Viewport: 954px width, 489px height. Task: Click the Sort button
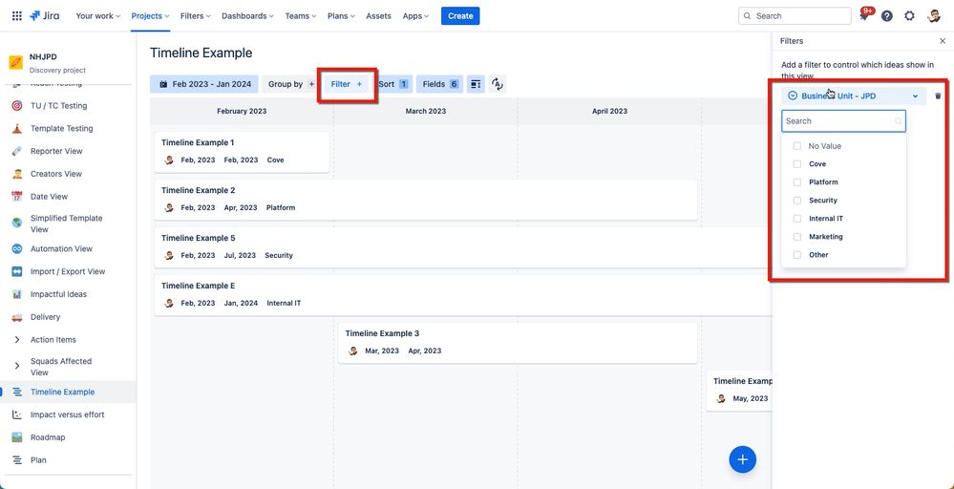pyautogui.click(x=393, y=84)
